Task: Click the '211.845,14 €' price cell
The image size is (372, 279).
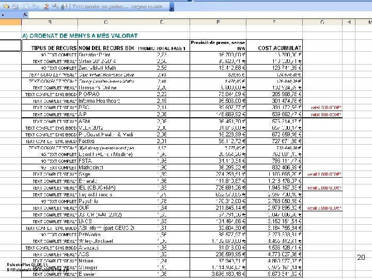Action: (218, 208)
